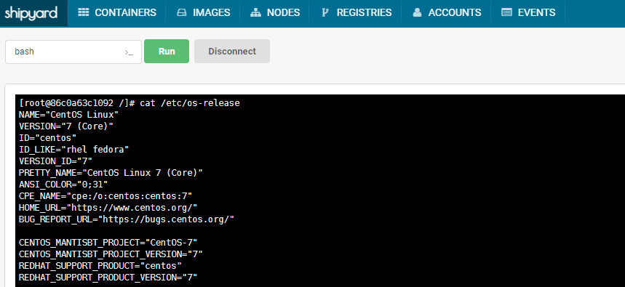Click CENTOS_MANTISBT_PROJECT_VERSION line
The width and height of the screenshot is (625, 287).
click(111, 254)
